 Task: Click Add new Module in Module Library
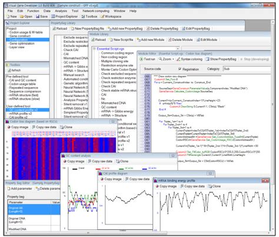[x=151, y=39]
